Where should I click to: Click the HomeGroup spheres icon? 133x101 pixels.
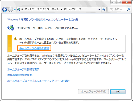coord(11,28)
